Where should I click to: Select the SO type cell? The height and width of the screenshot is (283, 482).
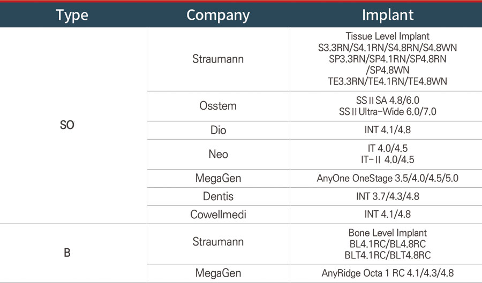tap(67, 126)
